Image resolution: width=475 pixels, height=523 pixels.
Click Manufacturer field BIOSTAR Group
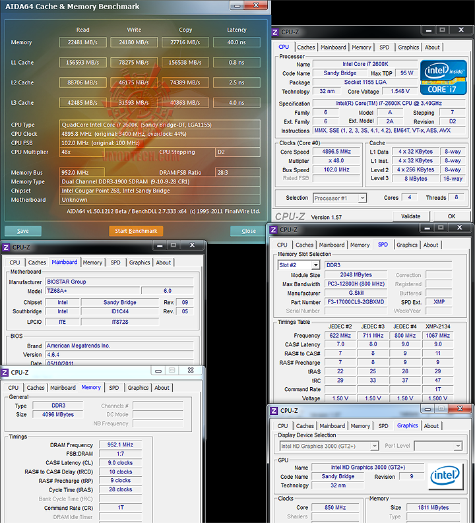(x=119, y=282)
